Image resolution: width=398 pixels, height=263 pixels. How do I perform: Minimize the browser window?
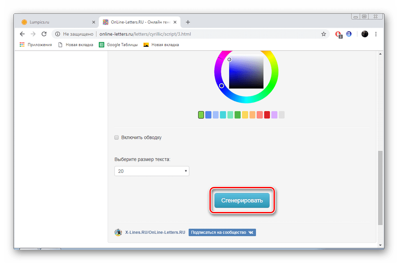pyautogui.click(x=356, y=17)
